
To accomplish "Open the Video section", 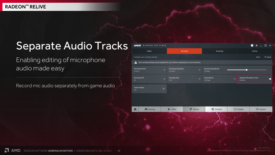I will [172, 109].
